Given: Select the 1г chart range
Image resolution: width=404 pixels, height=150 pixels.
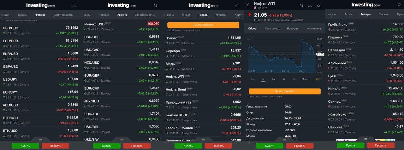Looking at the screenshot, I should 284,79.
